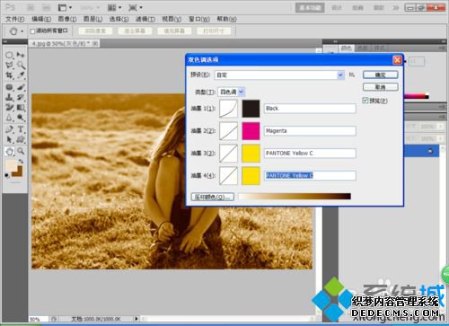Image resolution: width=449 pixels, height=326 pixels.
Task: Select the Pen tool
Action: click(9, 129)
